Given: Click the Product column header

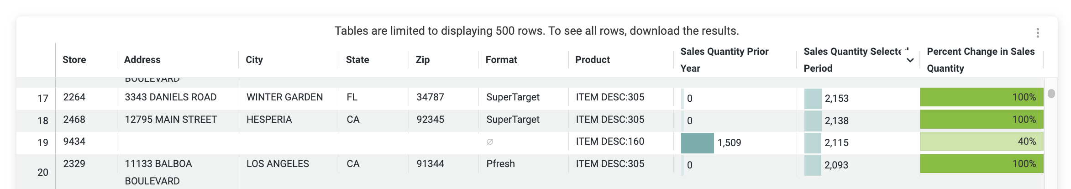Looking at the screenshot, I should pyautogui.click(x=593, y=60).
